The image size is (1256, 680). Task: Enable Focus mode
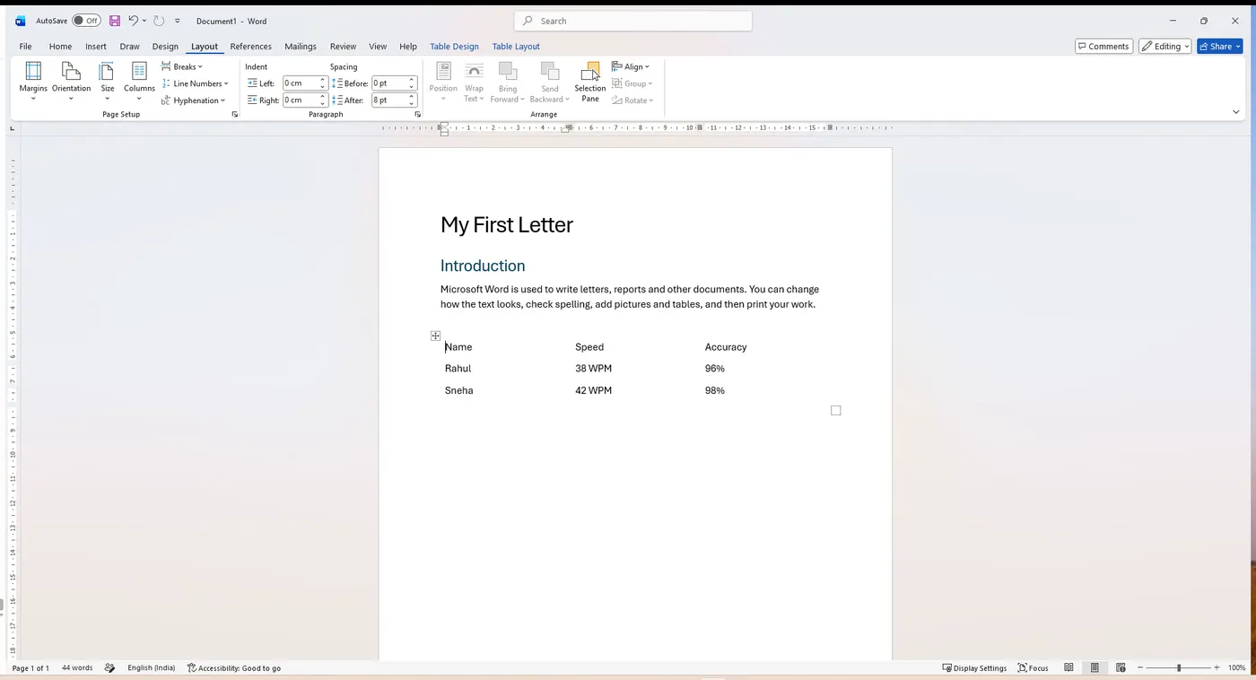point(1033,667)
